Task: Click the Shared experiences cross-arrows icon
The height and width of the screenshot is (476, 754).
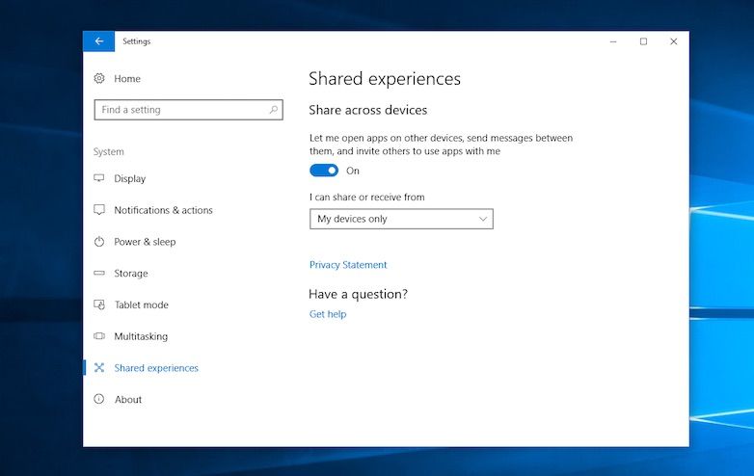Action: click(x=99, y=367)
